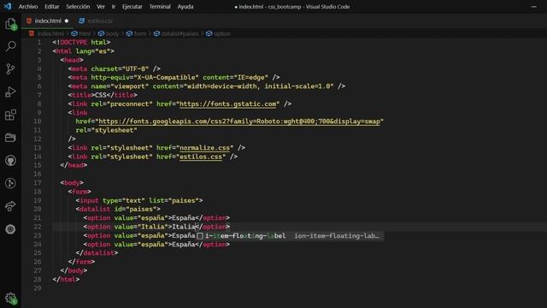Select the html breadcrumb segment
The image size is (547, 308).
85,33
